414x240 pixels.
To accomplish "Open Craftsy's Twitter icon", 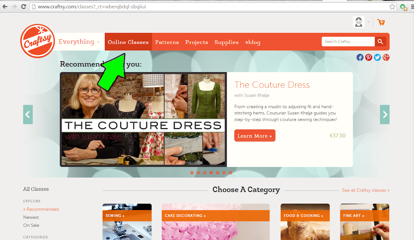I will pos(377,57).
